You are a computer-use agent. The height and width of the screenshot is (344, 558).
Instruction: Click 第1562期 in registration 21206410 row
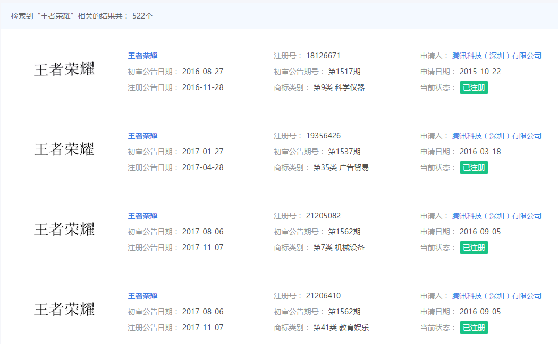[x=344, y=312]
